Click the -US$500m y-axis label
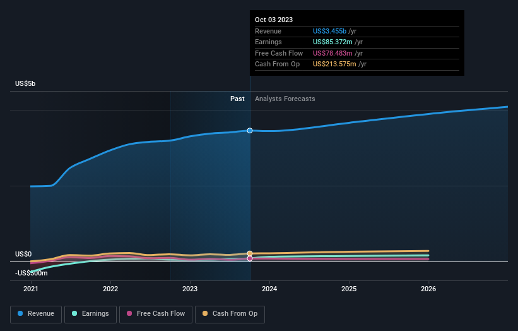 click(32, 273)
